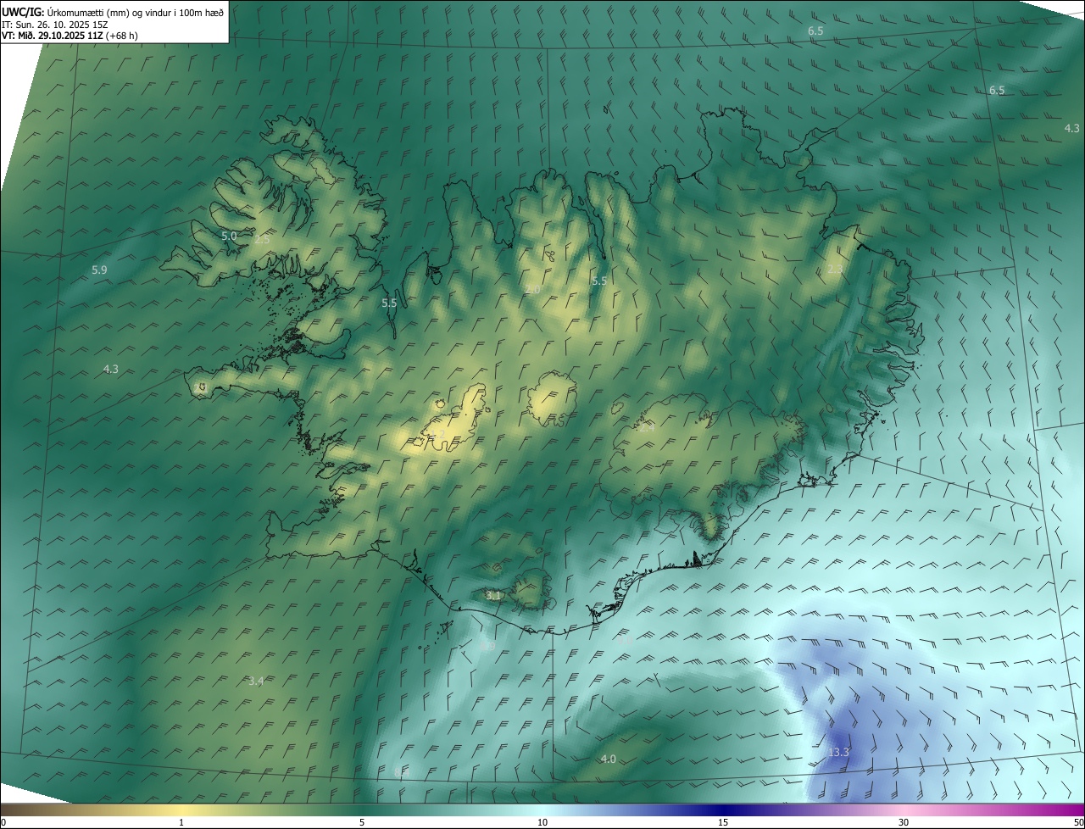Click the 50 tick label on the colour scale
The height and width of the screenshot is (829, 1085).
(x=1077, y=822)
